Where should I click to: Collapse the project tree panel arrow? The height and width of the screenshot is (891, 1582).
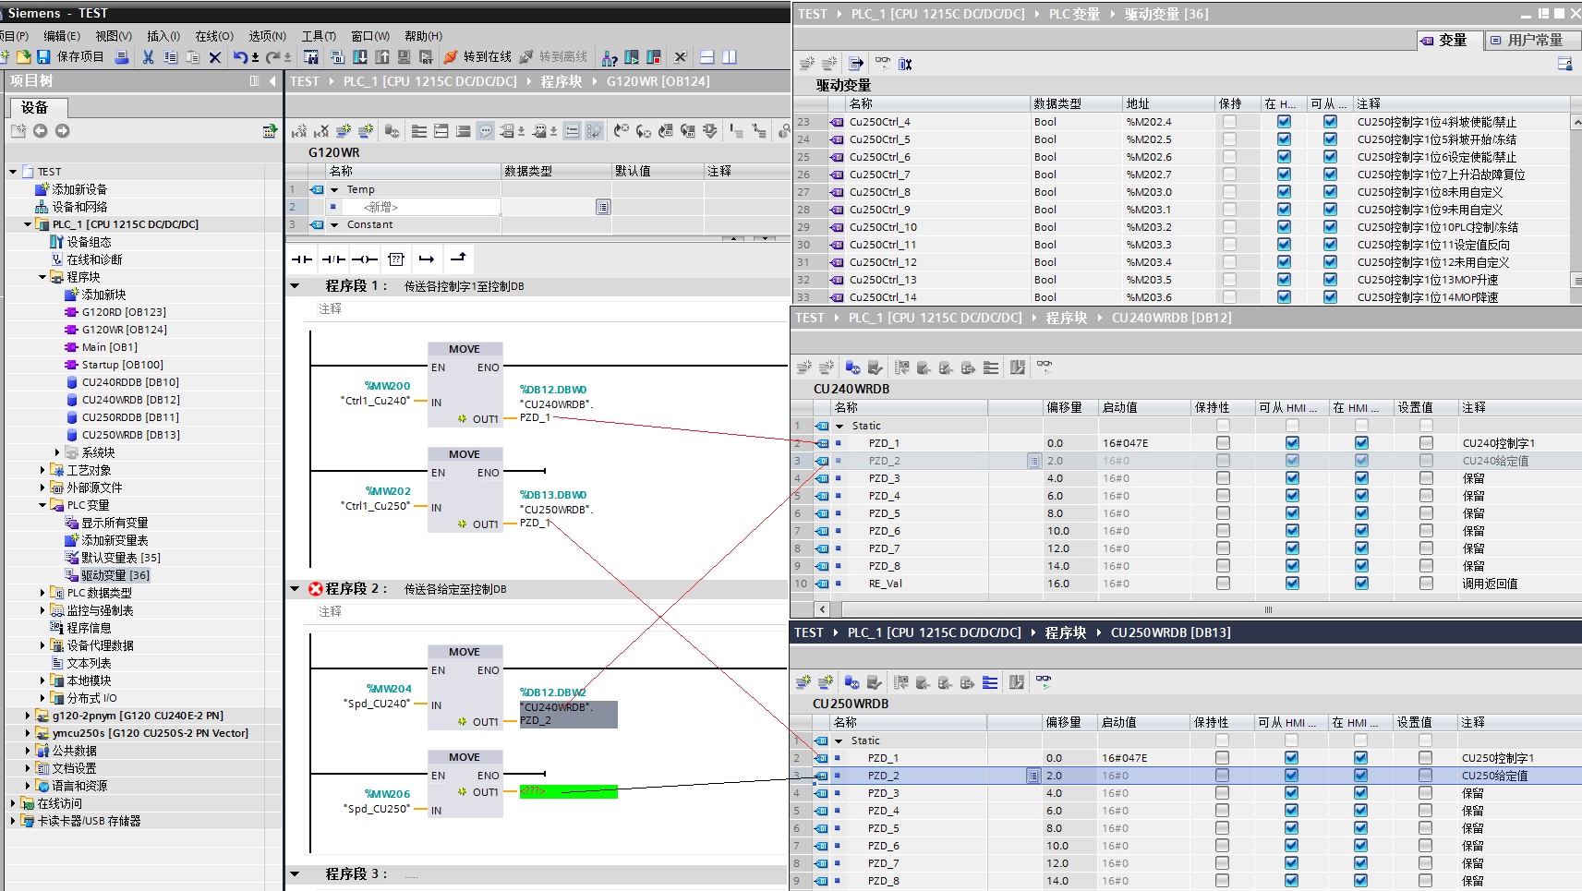[272, 81]
